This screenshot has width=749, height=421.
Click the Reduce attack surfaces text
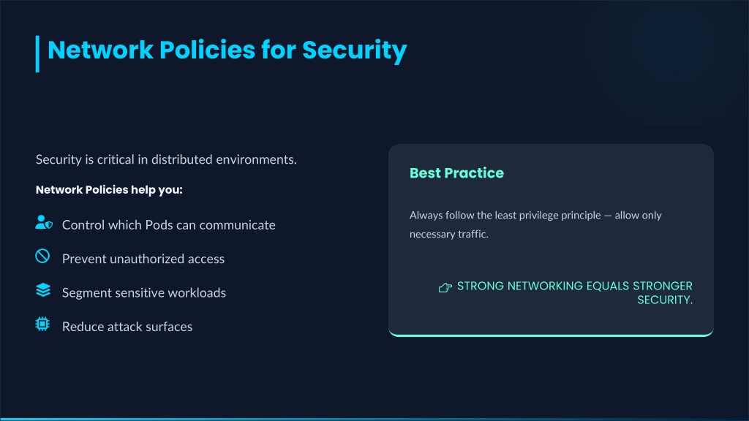pyautogui.click(x=127, y=327)
